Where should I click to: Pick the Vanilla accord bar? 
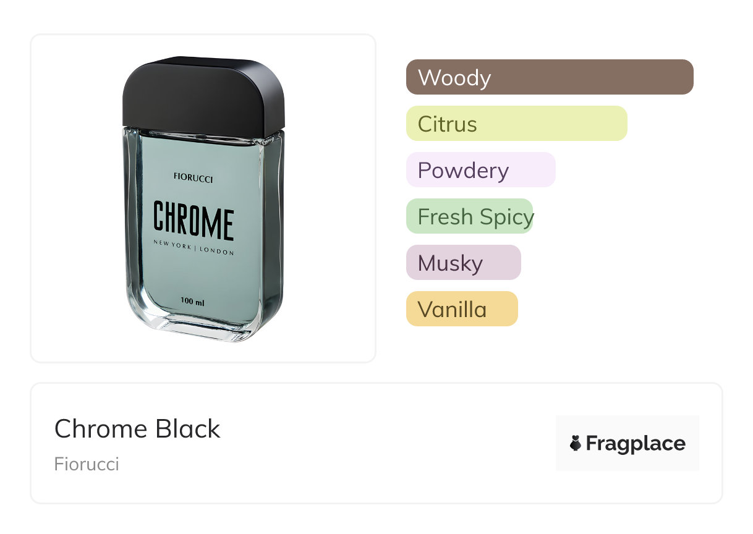[x=461, y=309]
